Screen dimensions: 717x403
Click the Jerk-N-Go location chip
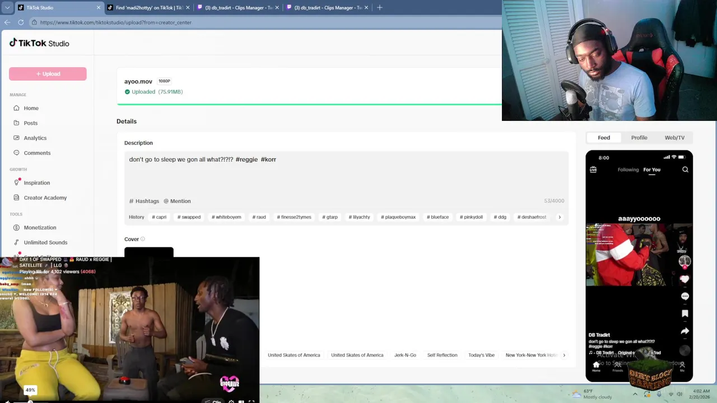point(405,355)
